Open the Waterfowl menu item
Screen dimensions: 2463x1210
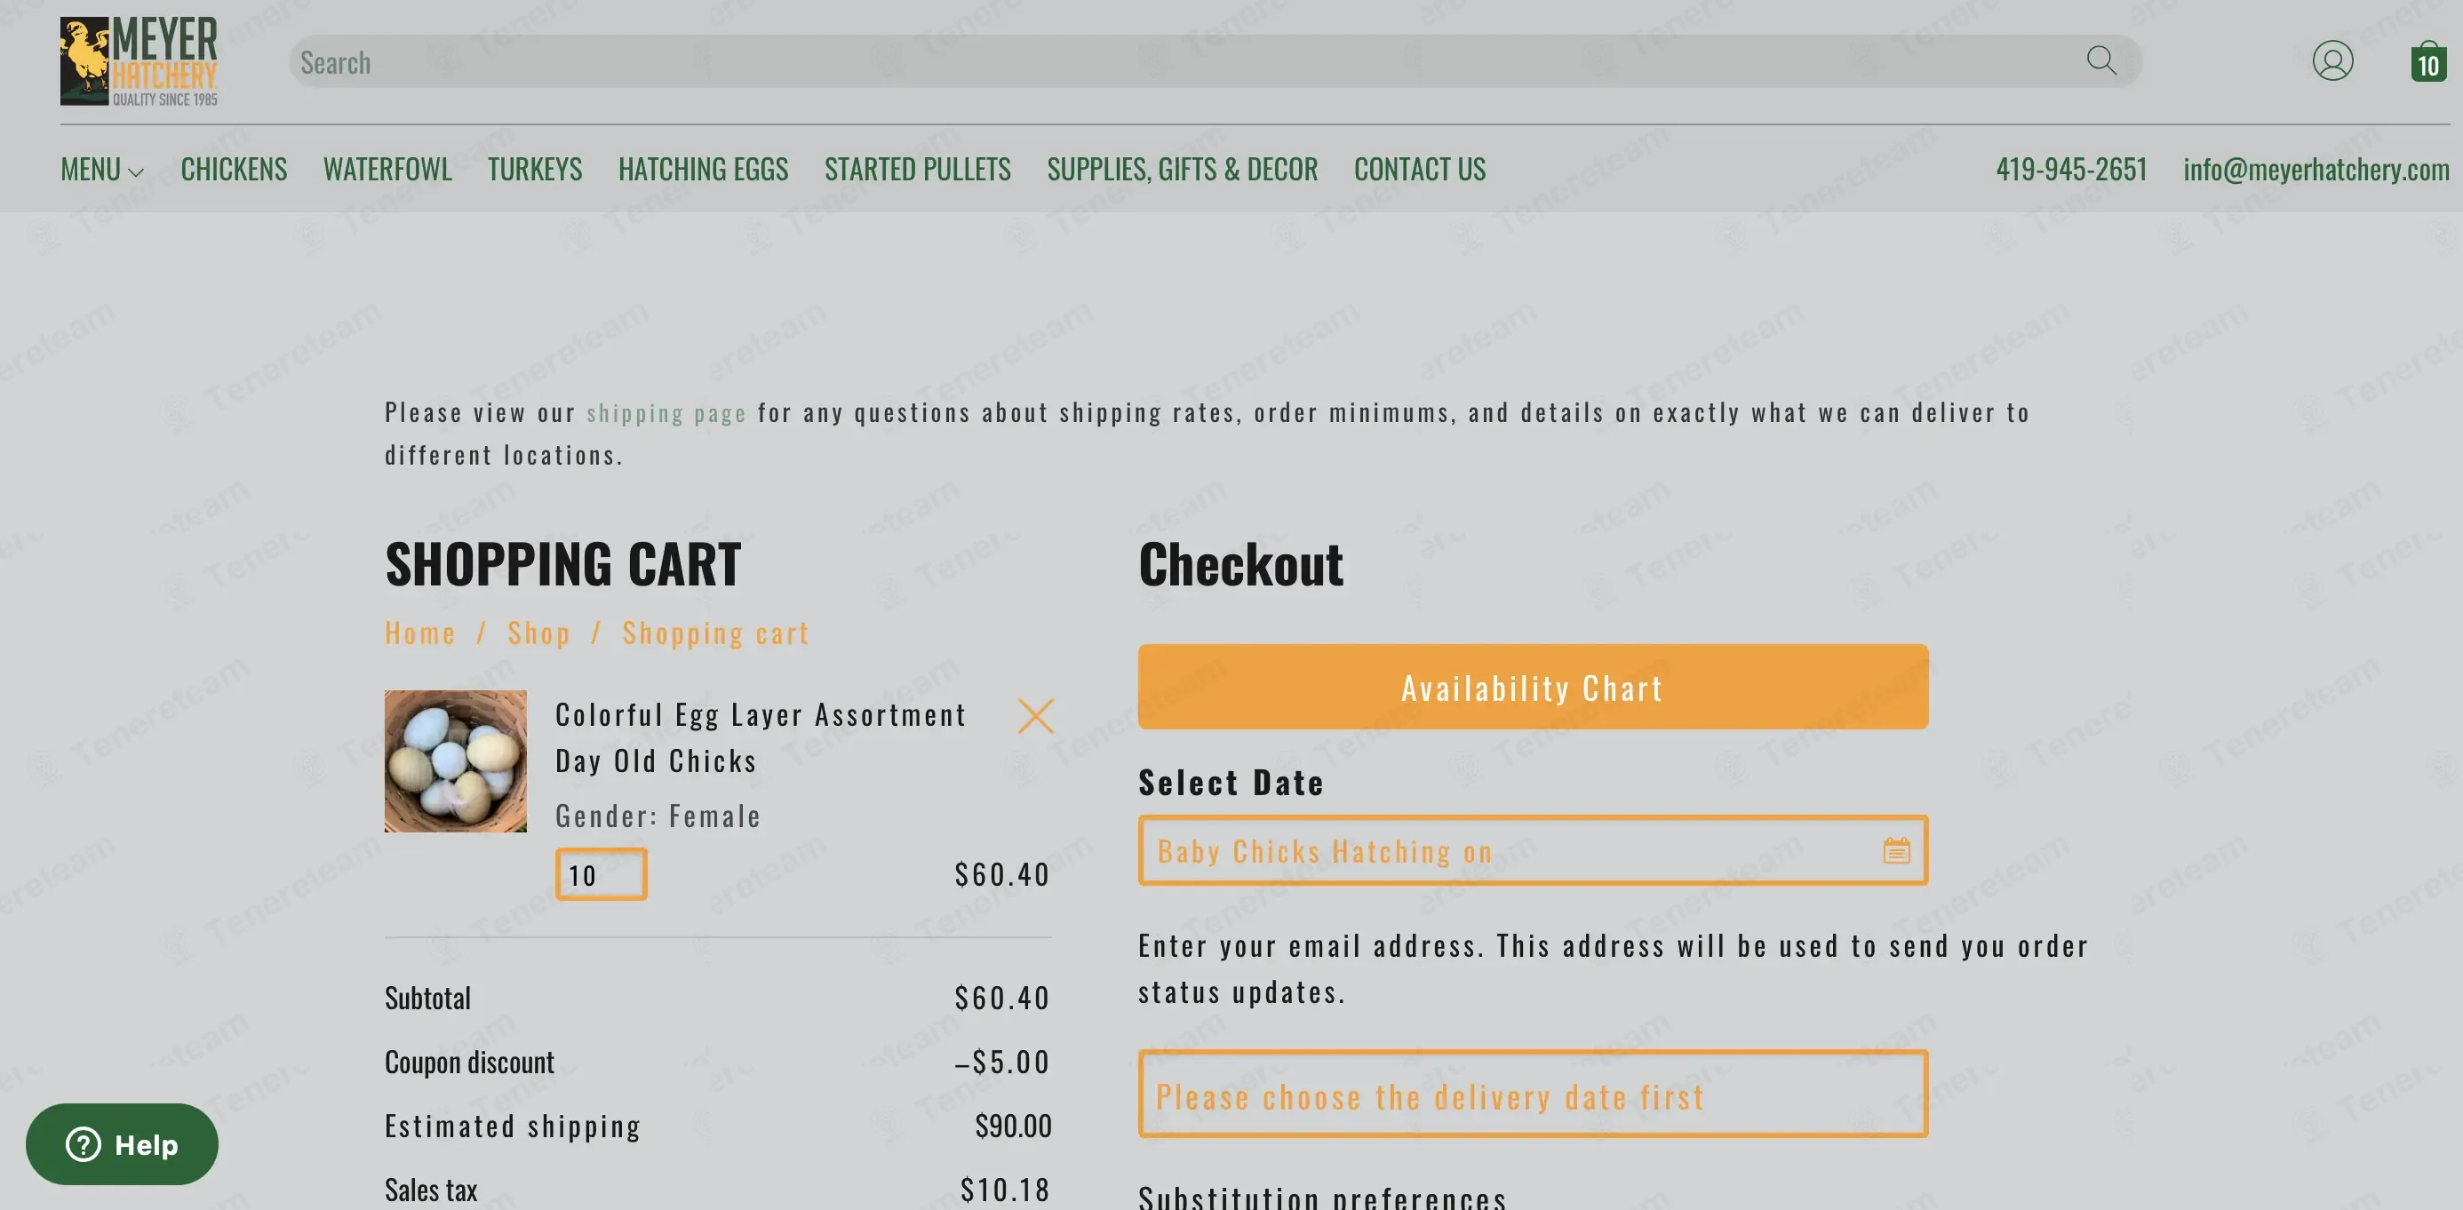(387, 170)
